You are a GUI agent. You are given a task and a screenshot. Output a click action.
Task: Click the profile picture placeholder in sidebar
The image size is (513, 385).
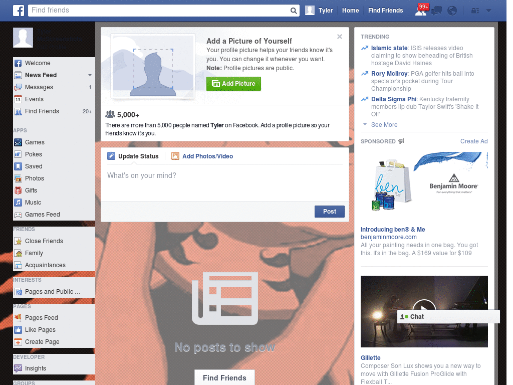[23, 38]
